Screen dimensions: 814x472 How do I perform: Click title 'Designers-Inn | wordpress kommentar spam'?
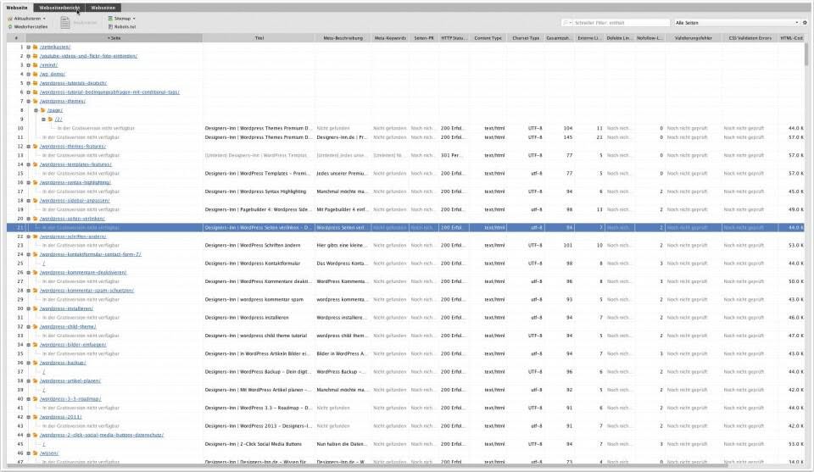point(254,299)
